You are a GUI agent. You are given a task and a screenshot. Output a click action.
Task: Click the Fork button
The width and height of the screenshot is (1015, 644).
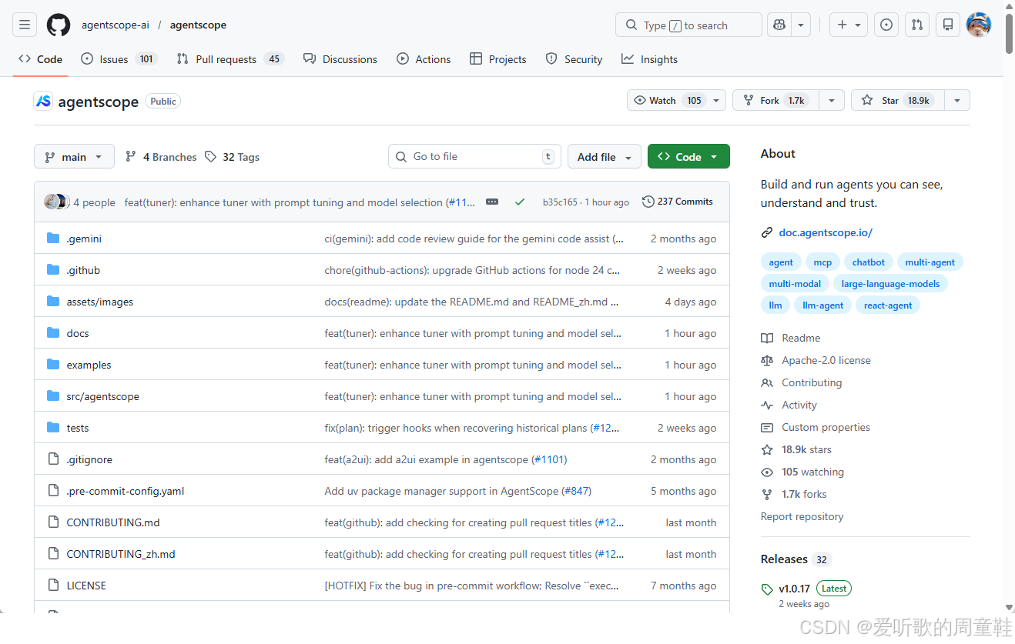pos(775,100)
